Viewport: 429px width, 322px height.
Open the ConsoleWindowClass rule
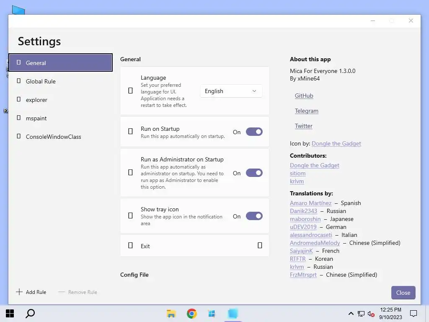[60, 137]
